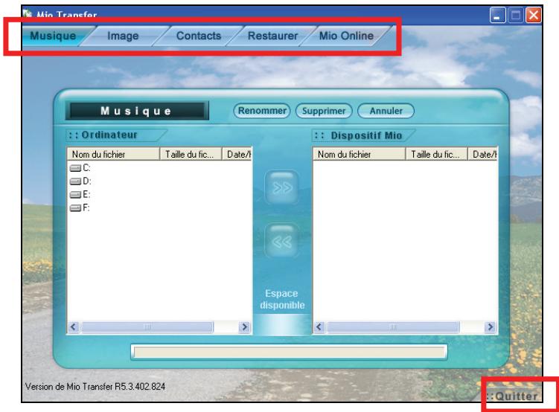The height and width of the screenshot is (412, 559).
Task: Click the F: drive icon
Action: tap(75, 208)
